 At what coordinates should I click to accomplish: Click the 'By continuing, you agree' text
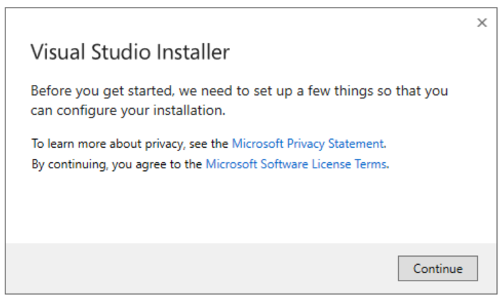point(116,164)
